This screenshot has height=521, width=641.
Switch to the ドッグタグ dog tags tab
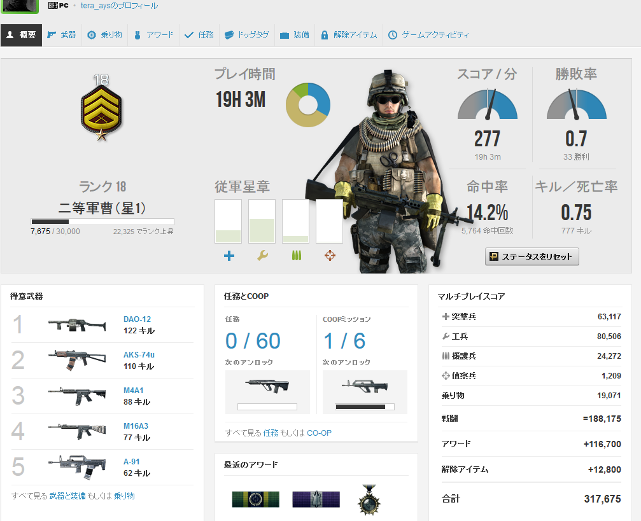tap(247, 35)
